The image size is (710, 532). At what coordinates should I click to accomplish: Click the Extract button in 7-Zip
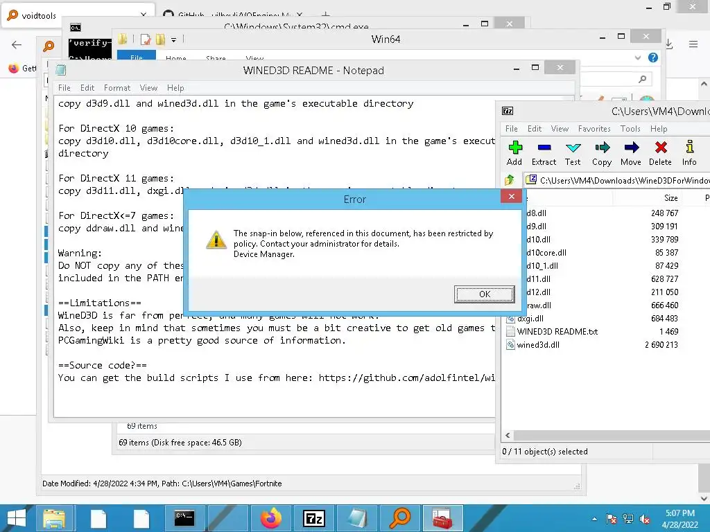544,153
